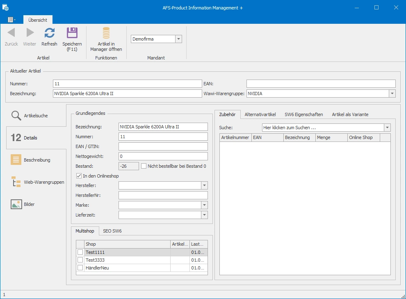This screenshot has height=299, width=406.
Task: Expand the Hersteller dropdown
Action: coord(204,185)
